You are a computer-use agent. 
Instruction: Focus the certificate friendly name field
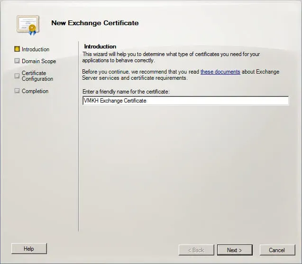[186, 101]
